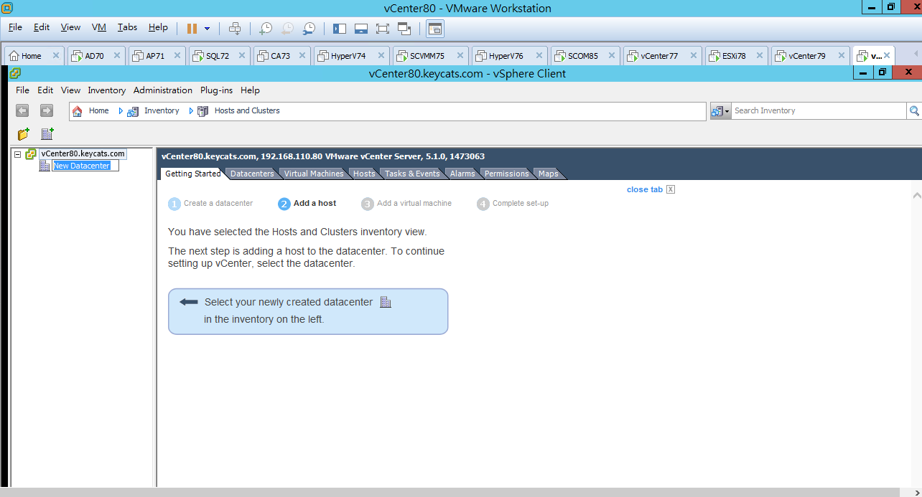Screen dimensions: 922x497
Task: Collapse the vCenter80.keycats.com tree node
Action: [x=18, y=154]
